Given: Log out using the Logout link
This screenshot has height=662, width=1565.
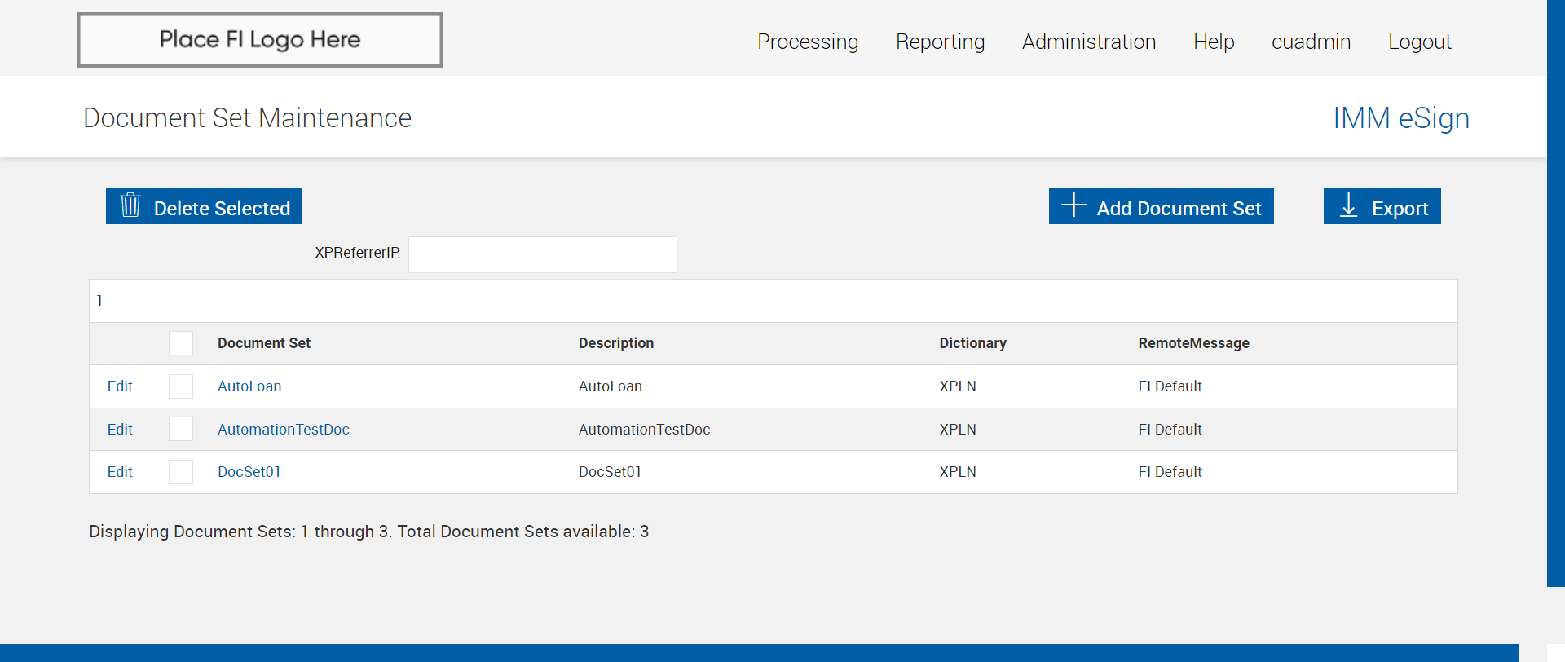Looking at the screenshot, I should (x=1419, y=42).
